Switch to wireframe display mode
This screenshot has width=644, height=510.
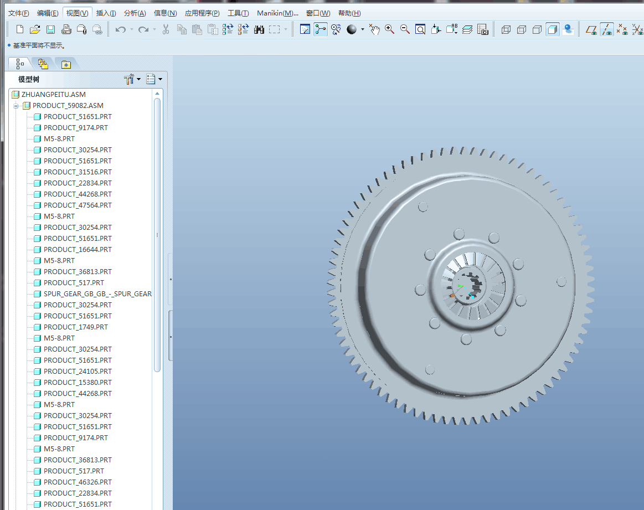click(x=506, y=29)
